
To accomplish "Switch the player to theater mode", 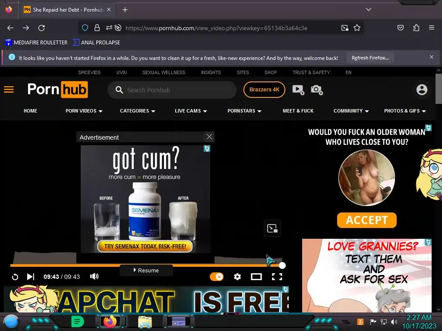I will [256, 277].
